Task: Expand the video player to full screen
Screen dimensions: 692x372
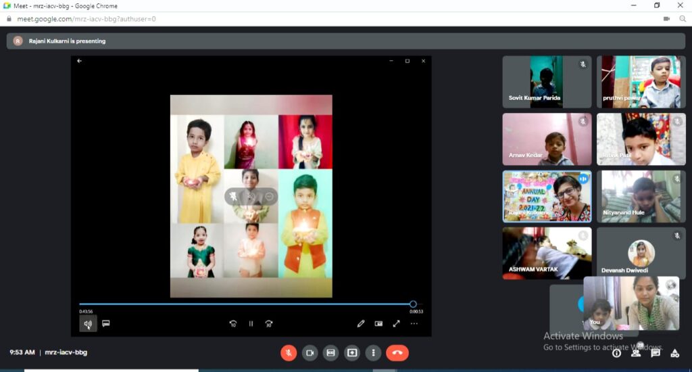Action: [x=396, y=324]
